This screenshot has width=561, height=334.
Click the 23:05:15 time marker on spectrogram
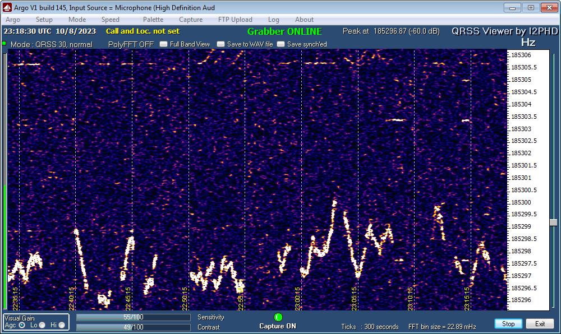354,298
